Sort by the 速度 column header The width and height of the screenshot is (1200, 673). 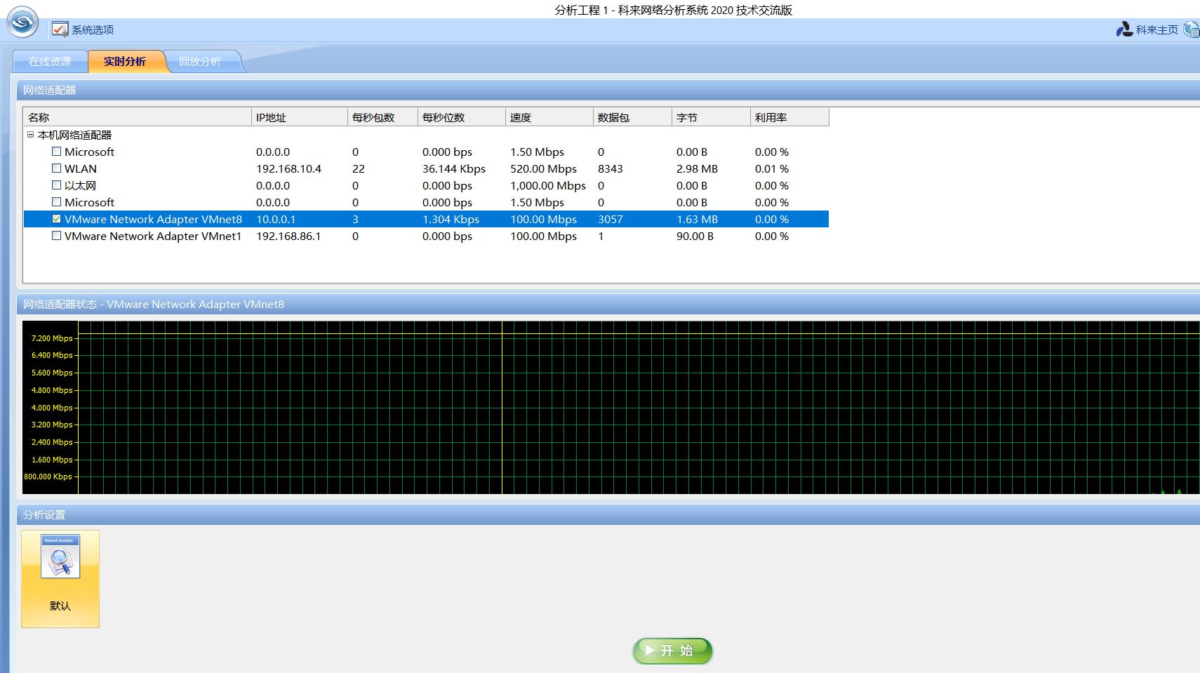[x=549, y=117]
